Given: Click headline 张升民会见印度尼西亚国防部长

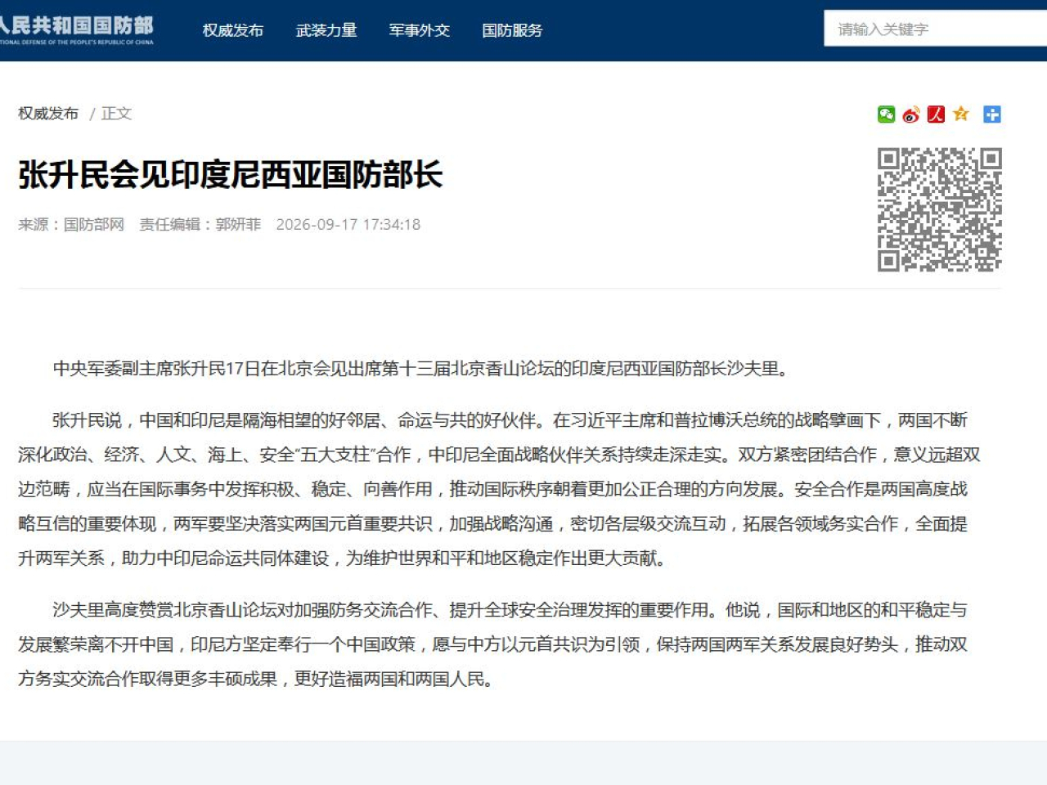Looking at the screenshot, I should (231, 175).
